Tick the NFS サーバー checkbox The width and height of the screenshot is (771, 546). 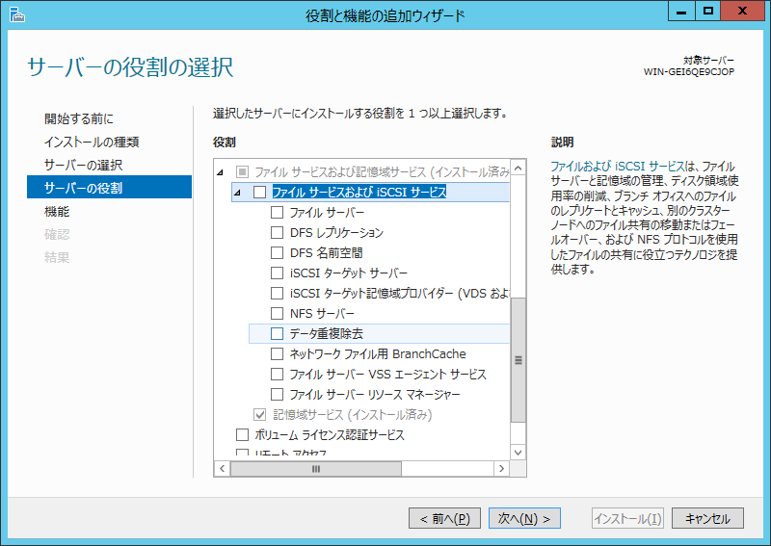(x=278, y=313)
